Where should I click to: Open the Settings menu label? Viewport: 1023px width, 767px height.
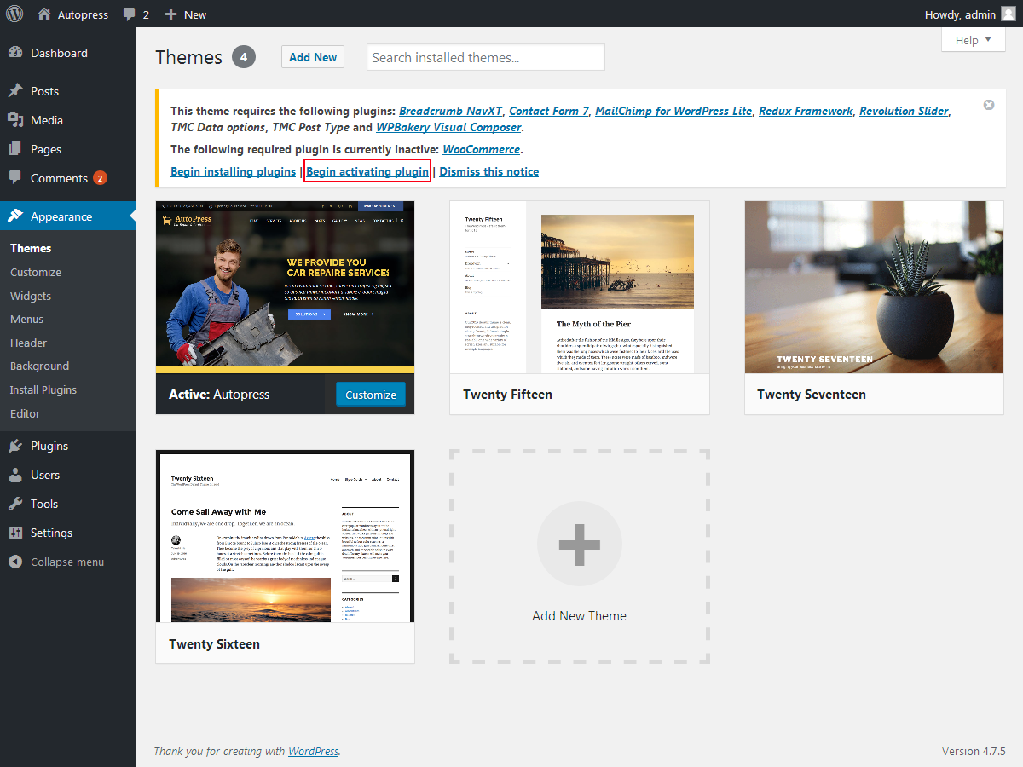coord(52,533)
